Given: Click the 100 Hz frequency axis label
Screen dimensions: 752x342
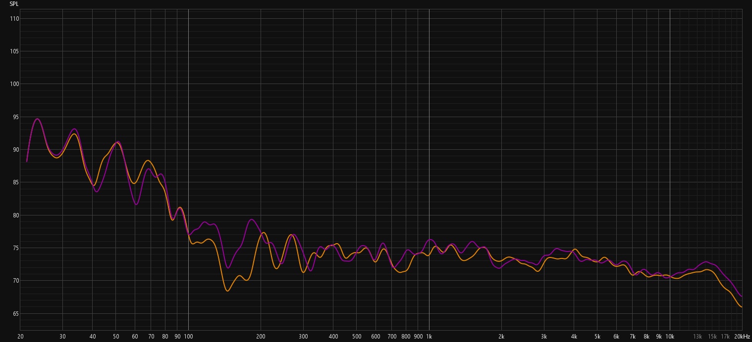Looking at the screenshot, I should [188, 337].
